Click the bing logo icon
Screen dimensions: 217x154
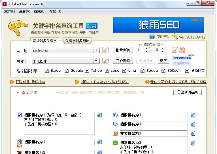(x=115, y=124)
